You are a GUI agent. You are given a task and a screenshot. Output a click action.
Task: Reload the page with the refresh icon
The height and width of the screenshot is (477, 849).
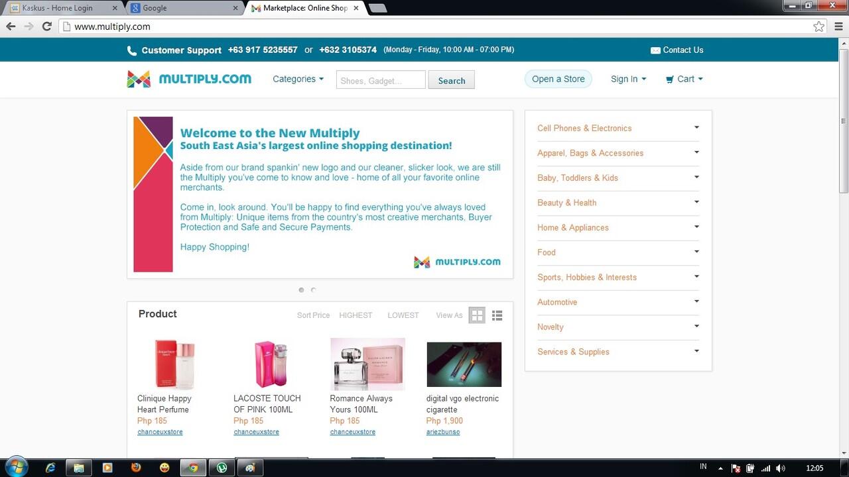coord(46,26)
